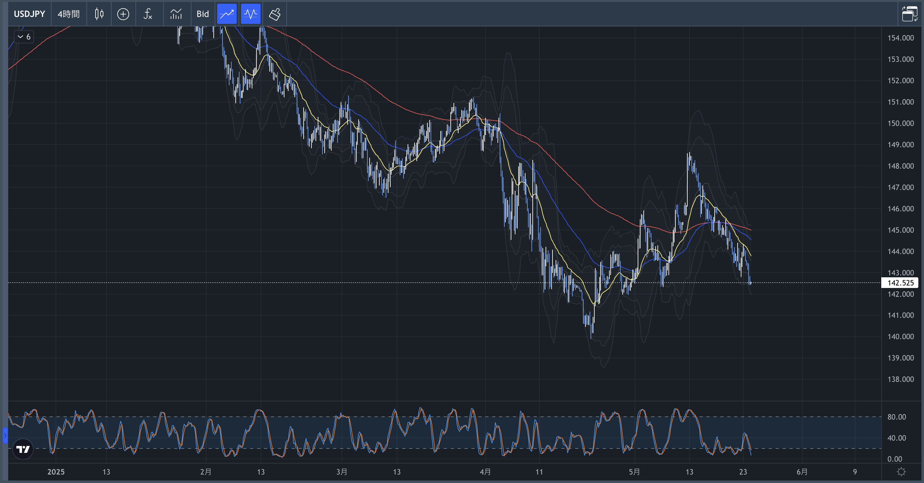Open the detach chart window icon
The image size is (924, 483).
click(910, 14)
